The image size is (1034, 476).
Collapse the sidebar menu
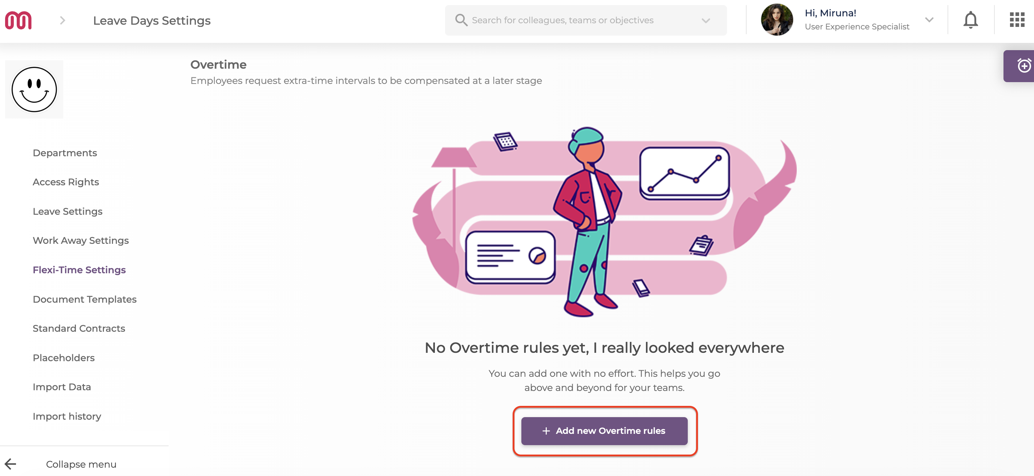[81, 464]
